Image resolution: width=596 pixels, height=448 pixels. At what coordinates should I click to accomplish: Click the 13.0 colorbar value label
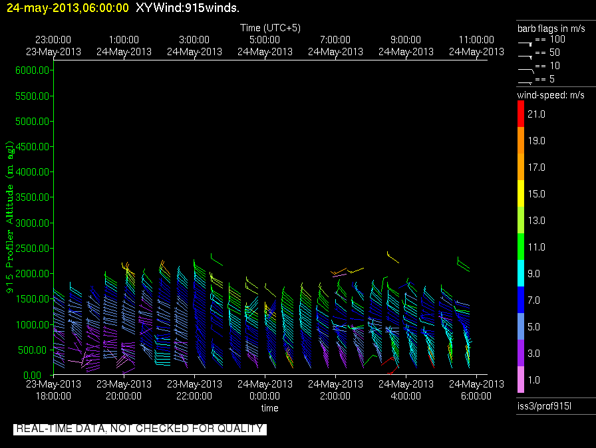[x=536, y=221]
